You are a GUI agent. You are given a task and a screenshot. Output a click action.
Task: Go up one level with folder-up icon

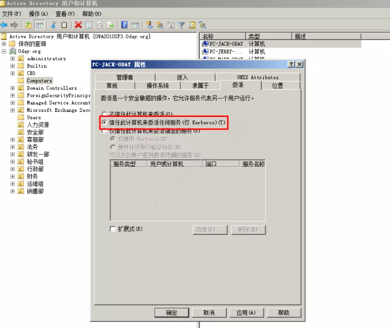[x=28, y=25]
